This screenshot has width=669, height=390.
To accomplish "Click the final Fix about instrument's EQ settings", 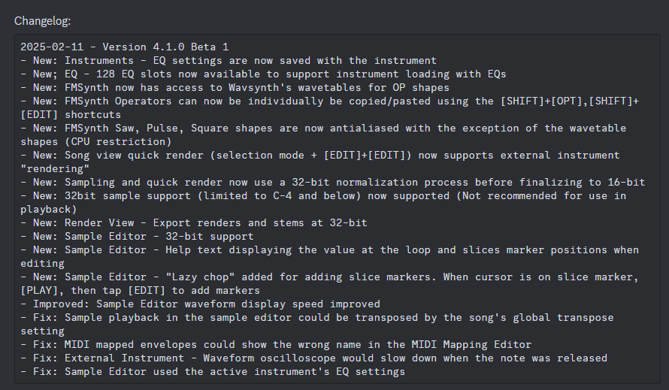I will (213, 372).
